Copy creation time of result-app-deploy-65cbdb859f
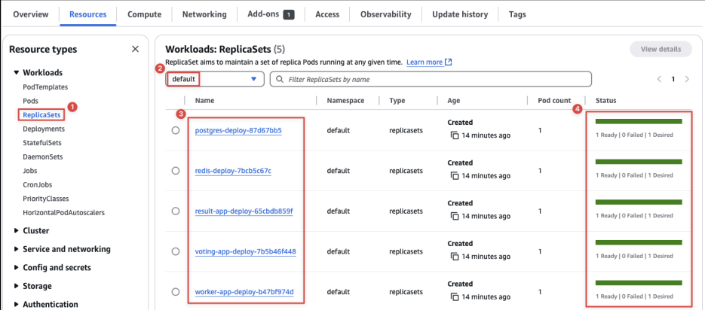 [x=455, y=216]
